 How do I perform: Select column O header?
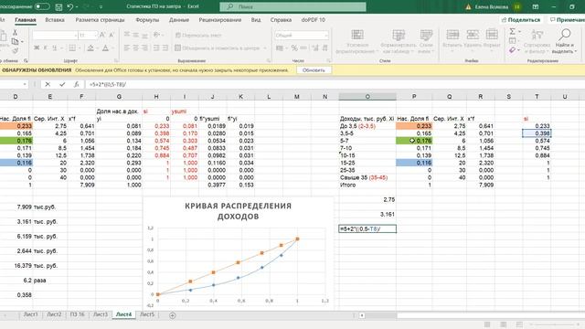tap(367, 97)
